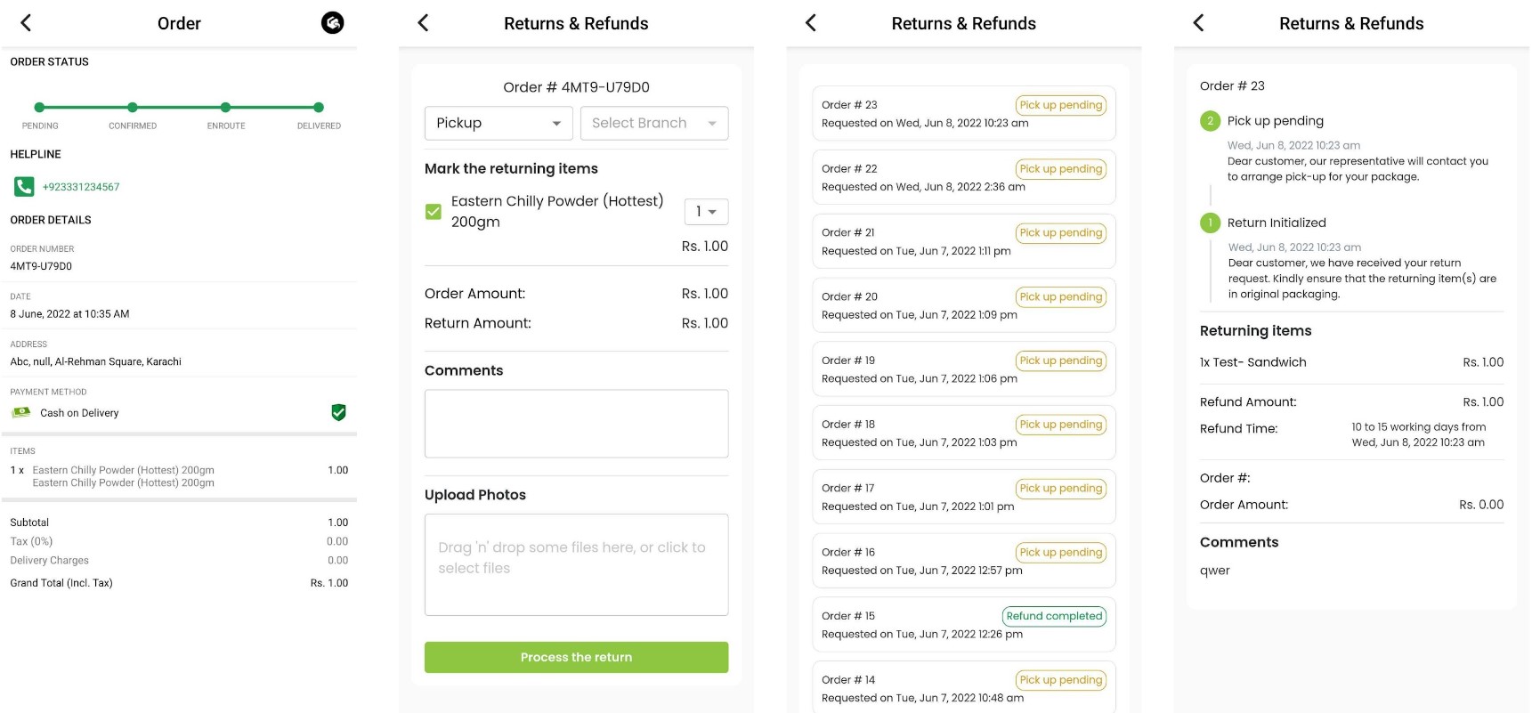The width and height of the screenshot is (1532, 713).
Task: Open the Pickup return method dropdown
Action: pos(499,123)
